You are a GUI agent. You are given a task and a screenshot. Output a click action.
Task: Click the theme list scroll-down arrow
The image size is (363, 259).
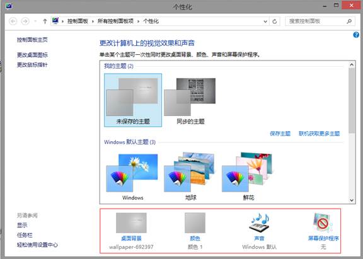[x=352, y=200]
